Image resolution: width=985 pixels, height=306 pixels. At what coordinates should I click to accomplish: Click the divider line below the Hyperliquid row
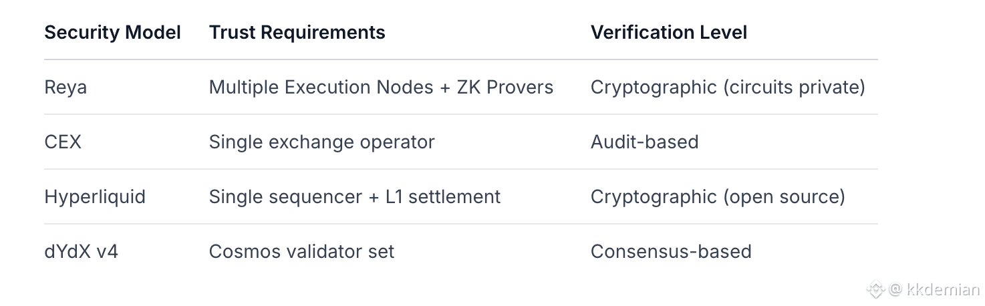(460, 224)
